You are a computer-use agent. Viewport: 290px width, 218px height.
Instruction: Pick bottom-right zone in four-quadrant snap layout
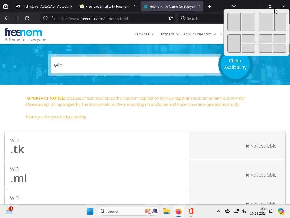pos(280,48)
